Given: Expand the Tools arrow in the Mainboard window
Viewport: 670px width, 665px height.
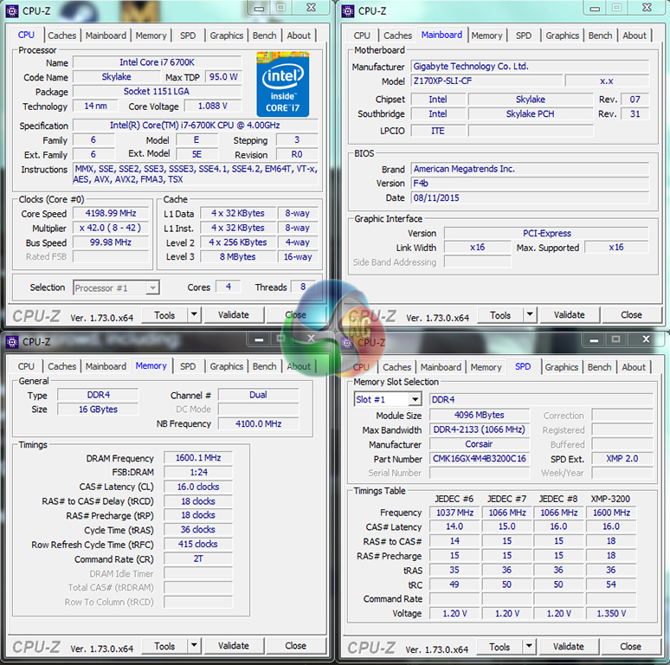Looking at the screenshot, I should (x=530, y=315).
